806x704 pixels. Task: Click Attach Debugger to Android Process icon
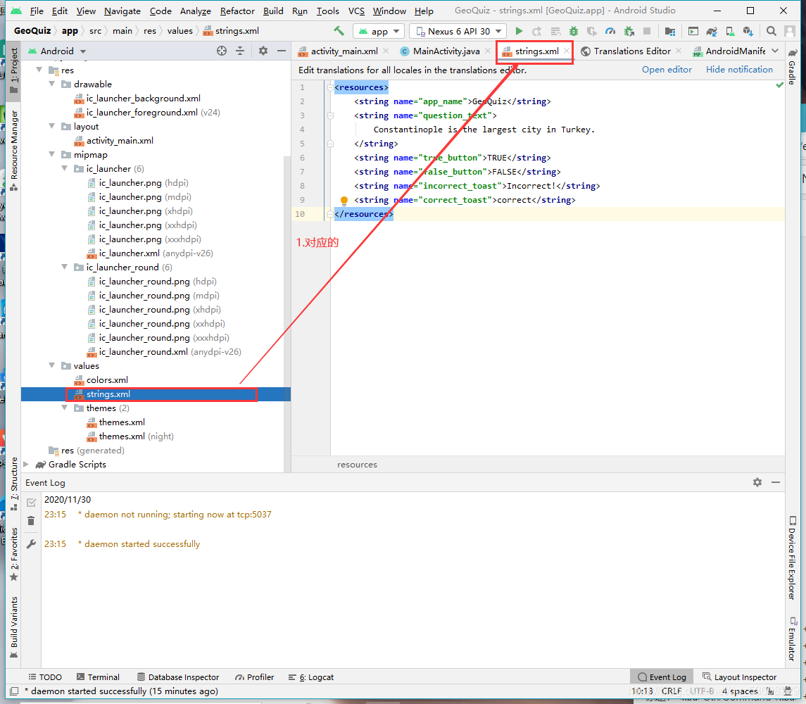point(629,32)
